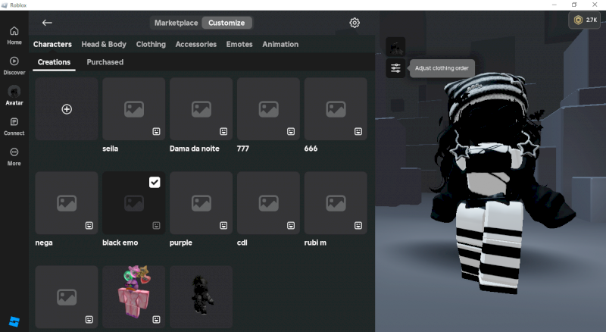Select the Characters category
Image resolution: width=606 pixels, height=332 pixels.
point(52,45)
